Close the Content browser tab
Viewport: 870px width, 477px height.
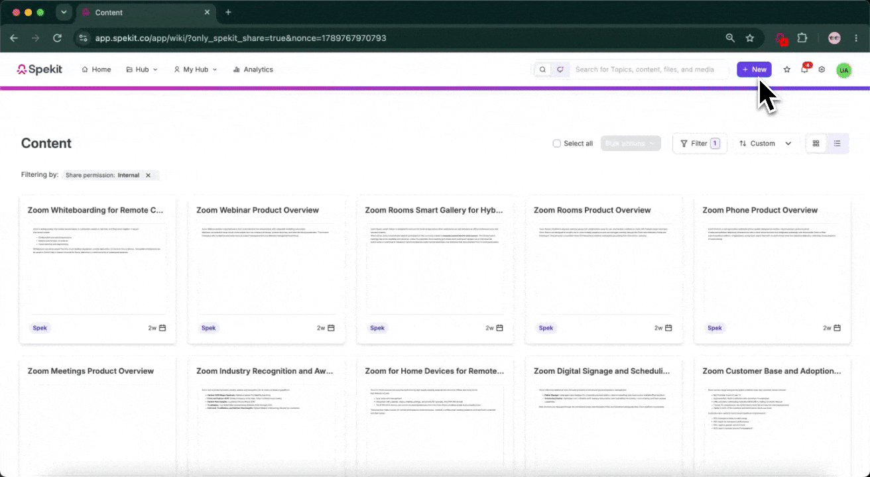208,13
